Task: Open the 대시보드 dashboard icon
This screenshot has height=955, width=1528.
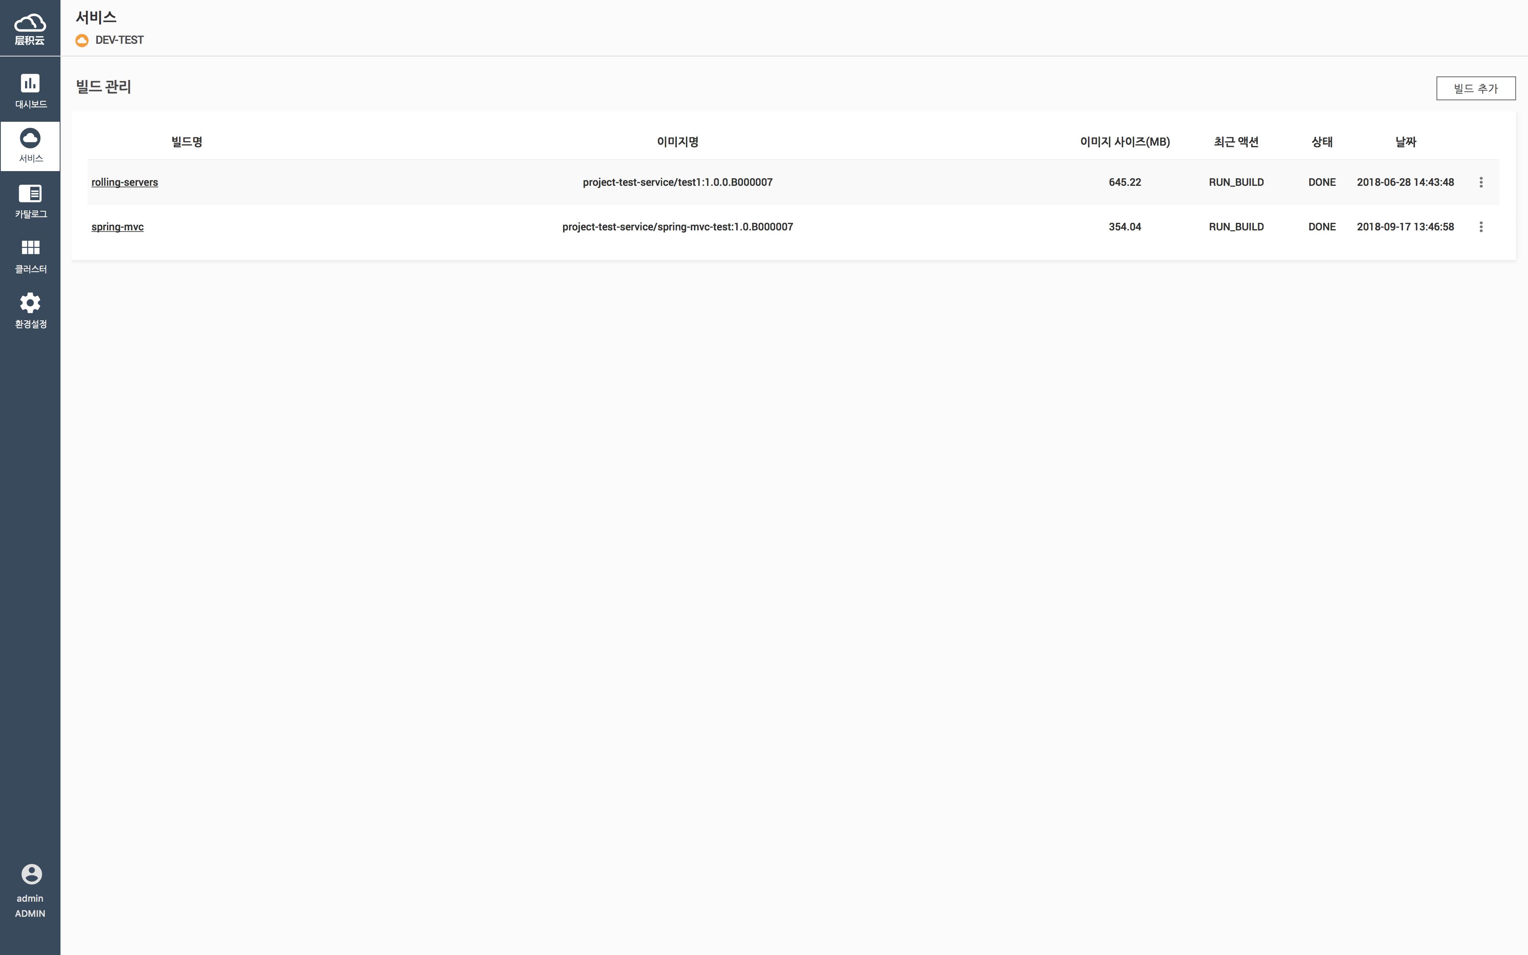Action: coord(30,84)
